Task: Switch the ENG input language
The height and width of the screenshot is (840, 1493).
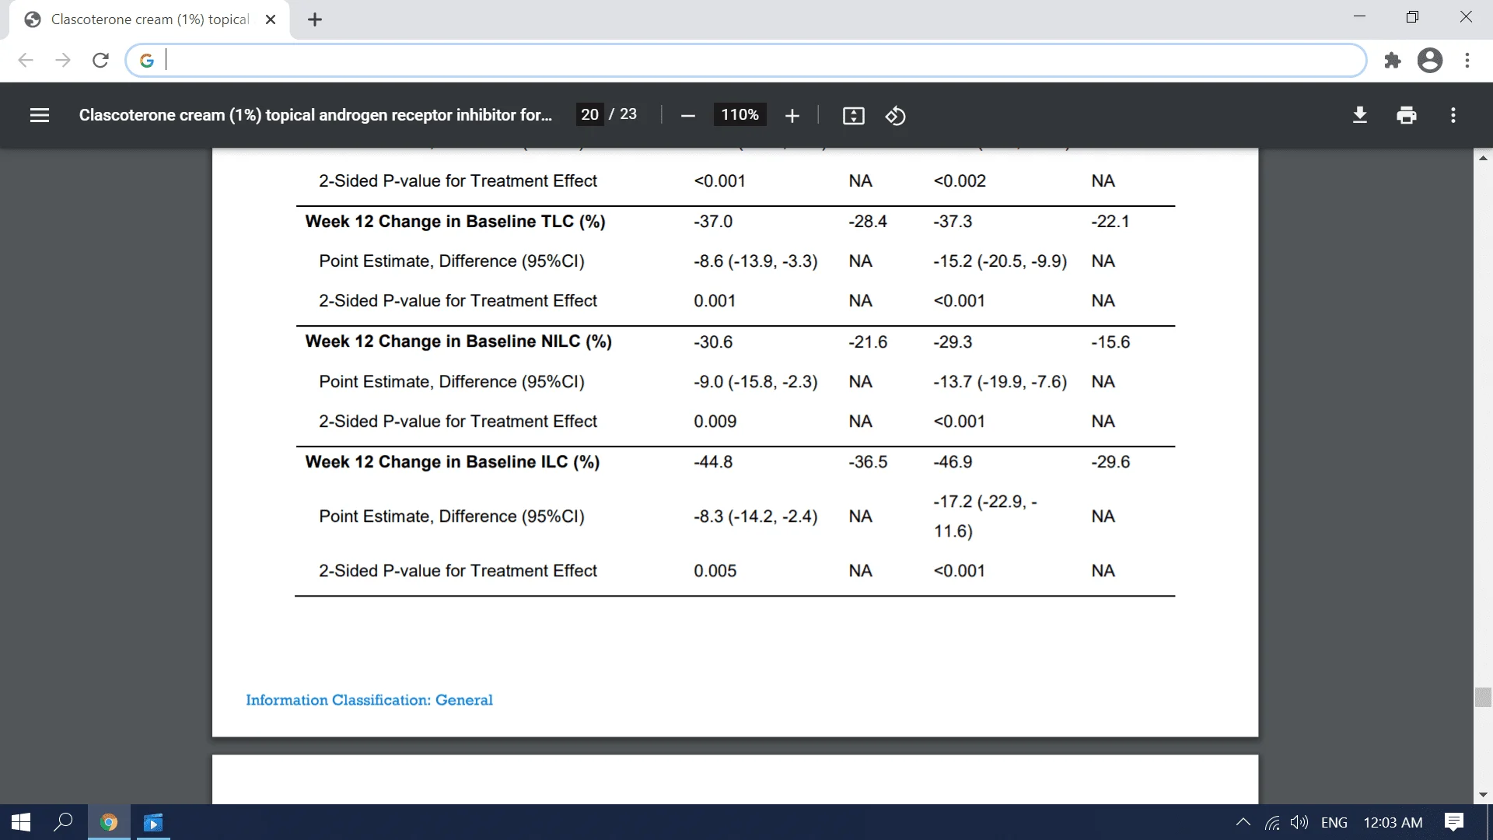Action: (1334, 822)
